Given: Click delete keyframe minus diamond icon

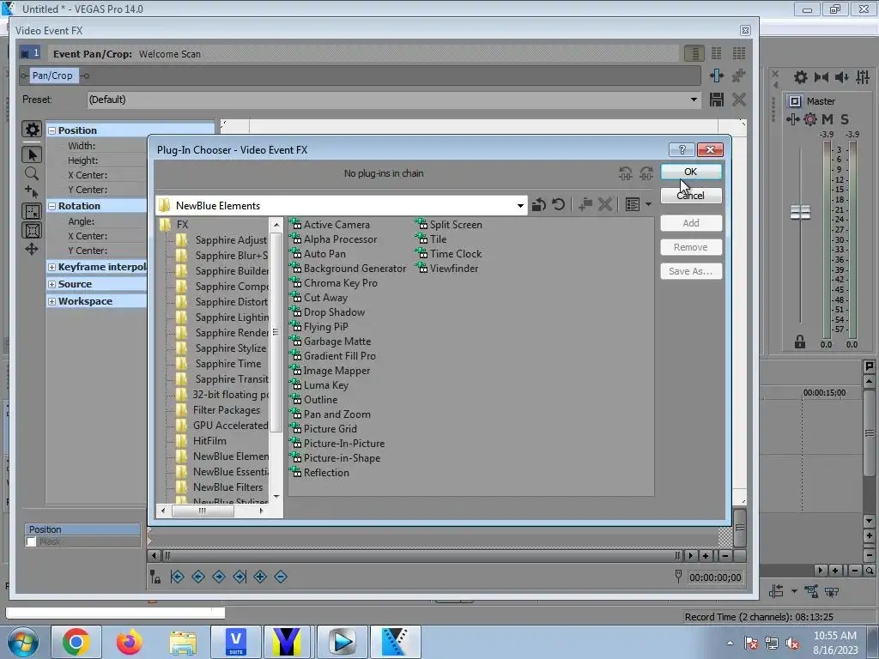Looking at the screenshot, I should [281, 577].
